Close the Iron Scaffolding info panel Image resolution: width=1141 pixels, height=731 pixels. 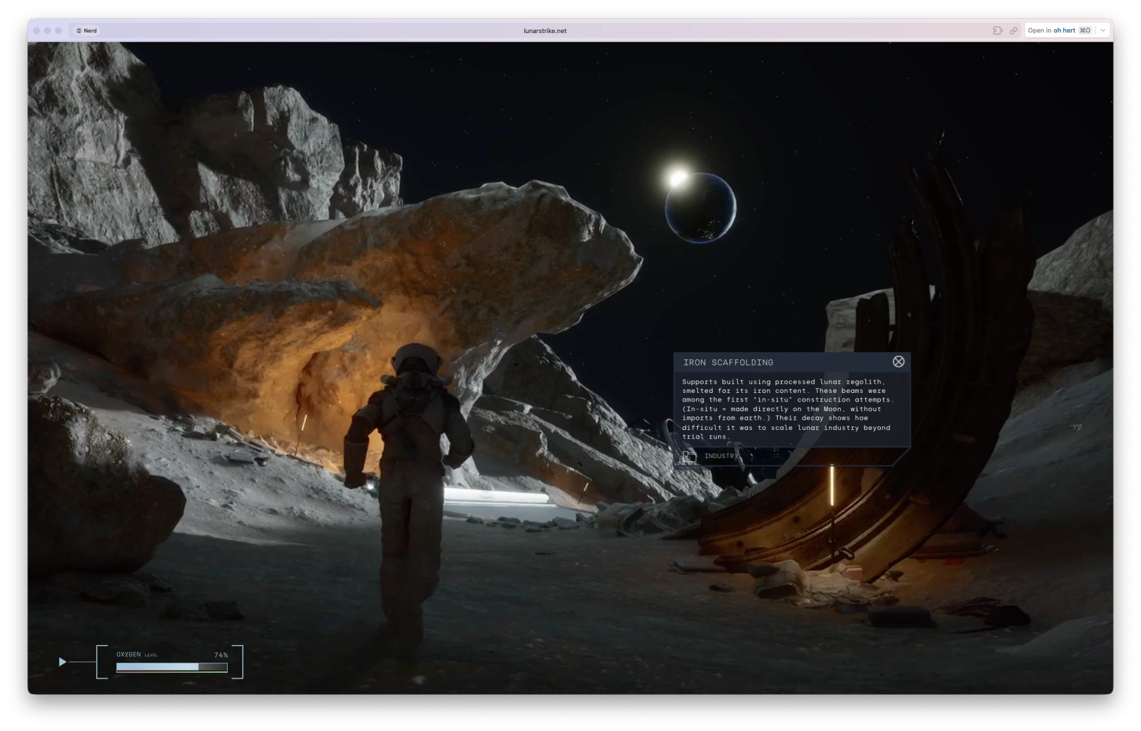[x=899, y=362]
